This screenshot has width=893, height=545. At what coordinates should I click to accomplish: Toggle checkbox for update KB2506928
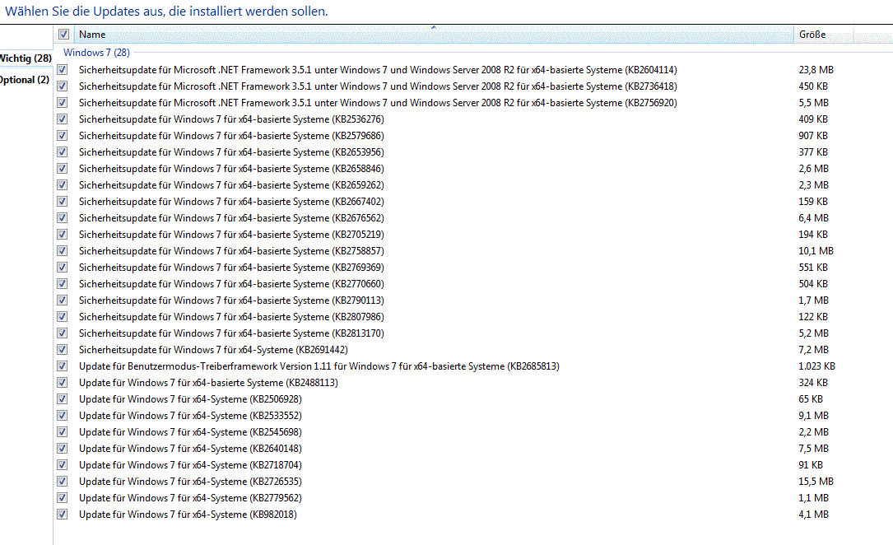pos(63,399)
